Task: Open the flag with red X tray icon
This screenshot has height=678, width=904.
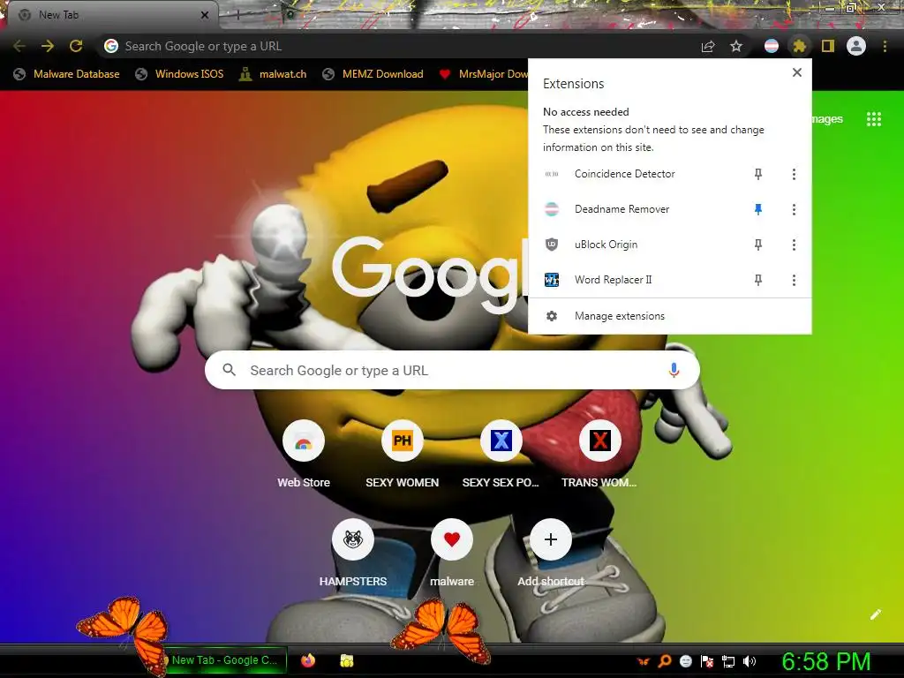Action: click(707, 661)
